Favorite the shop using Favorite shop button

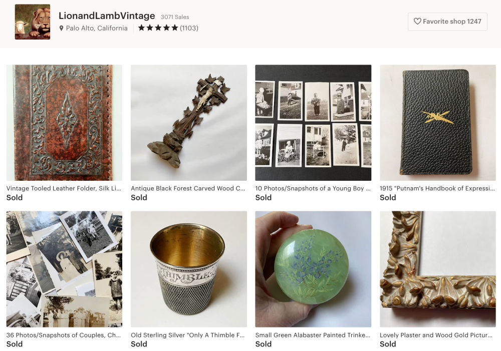click(447, 22)
